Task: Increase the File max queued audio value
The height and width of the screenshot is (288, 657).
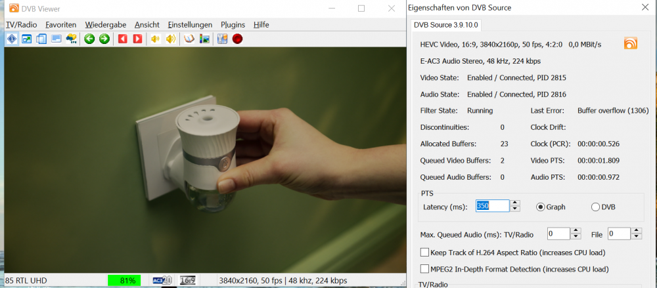Action: coord(637,231)
